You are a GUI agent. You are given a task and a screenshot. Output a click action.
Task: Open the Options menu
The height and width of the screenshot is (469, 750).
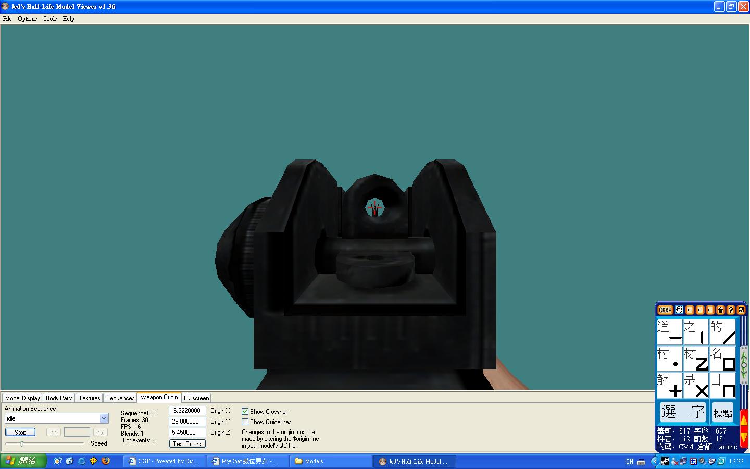(x=28, y=19)
